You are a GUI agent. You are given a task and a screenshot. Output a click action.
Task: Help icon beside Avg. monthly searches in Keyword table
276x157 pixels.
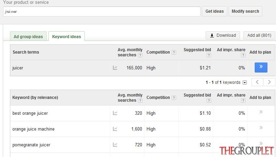pos(140,100)
